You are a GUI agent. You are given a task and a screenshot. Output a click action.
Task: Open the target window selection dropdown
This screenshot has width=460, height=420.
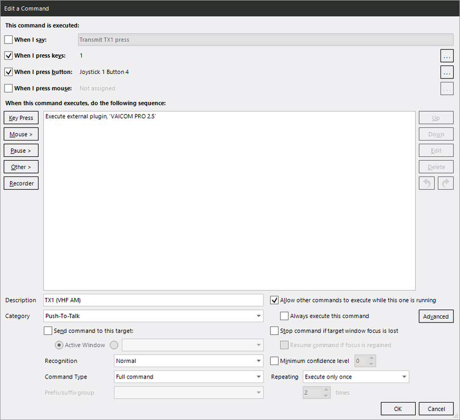193,345
